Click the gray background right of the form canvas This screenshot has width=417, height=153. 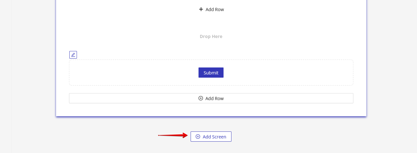pos(391,63)
